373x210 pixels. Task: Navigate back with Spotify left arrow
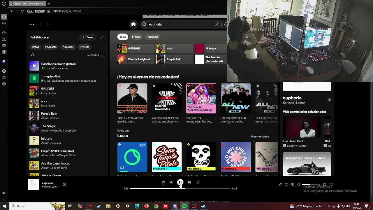[x=41, y=24]
